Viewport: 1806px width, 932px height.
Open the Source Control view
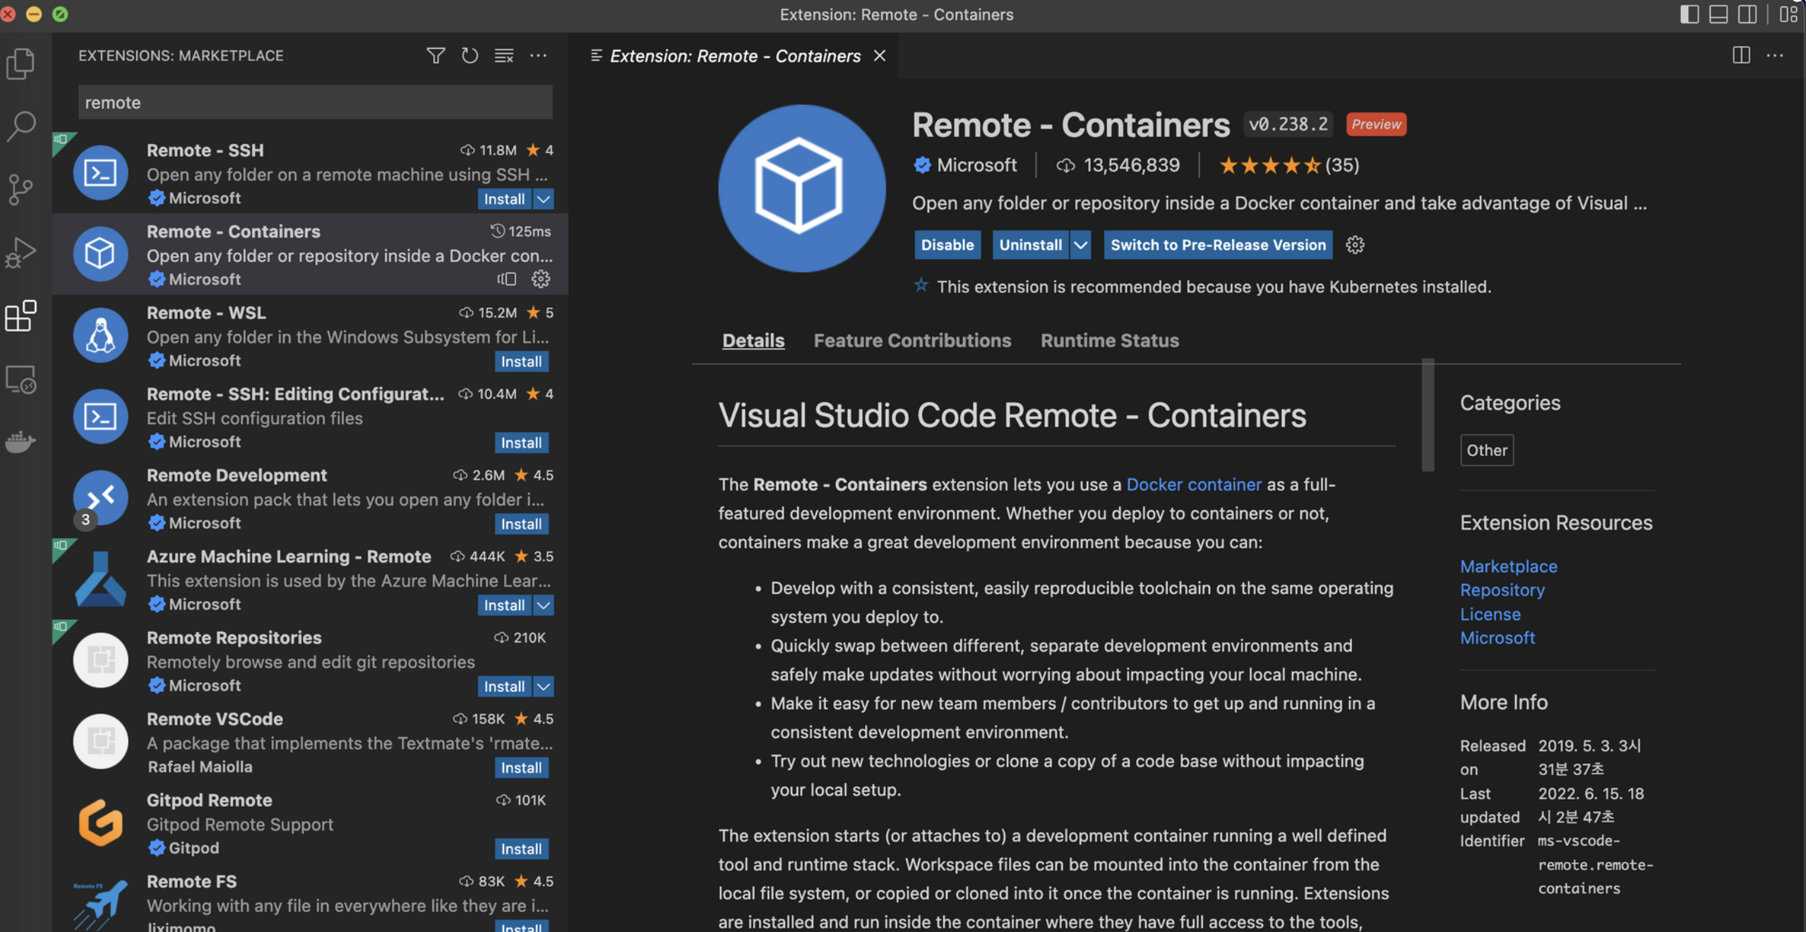point(21,189)
